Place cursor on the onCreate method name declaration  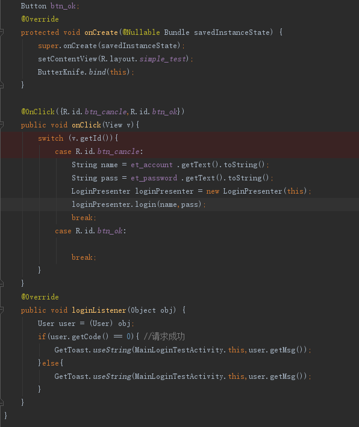101,32
